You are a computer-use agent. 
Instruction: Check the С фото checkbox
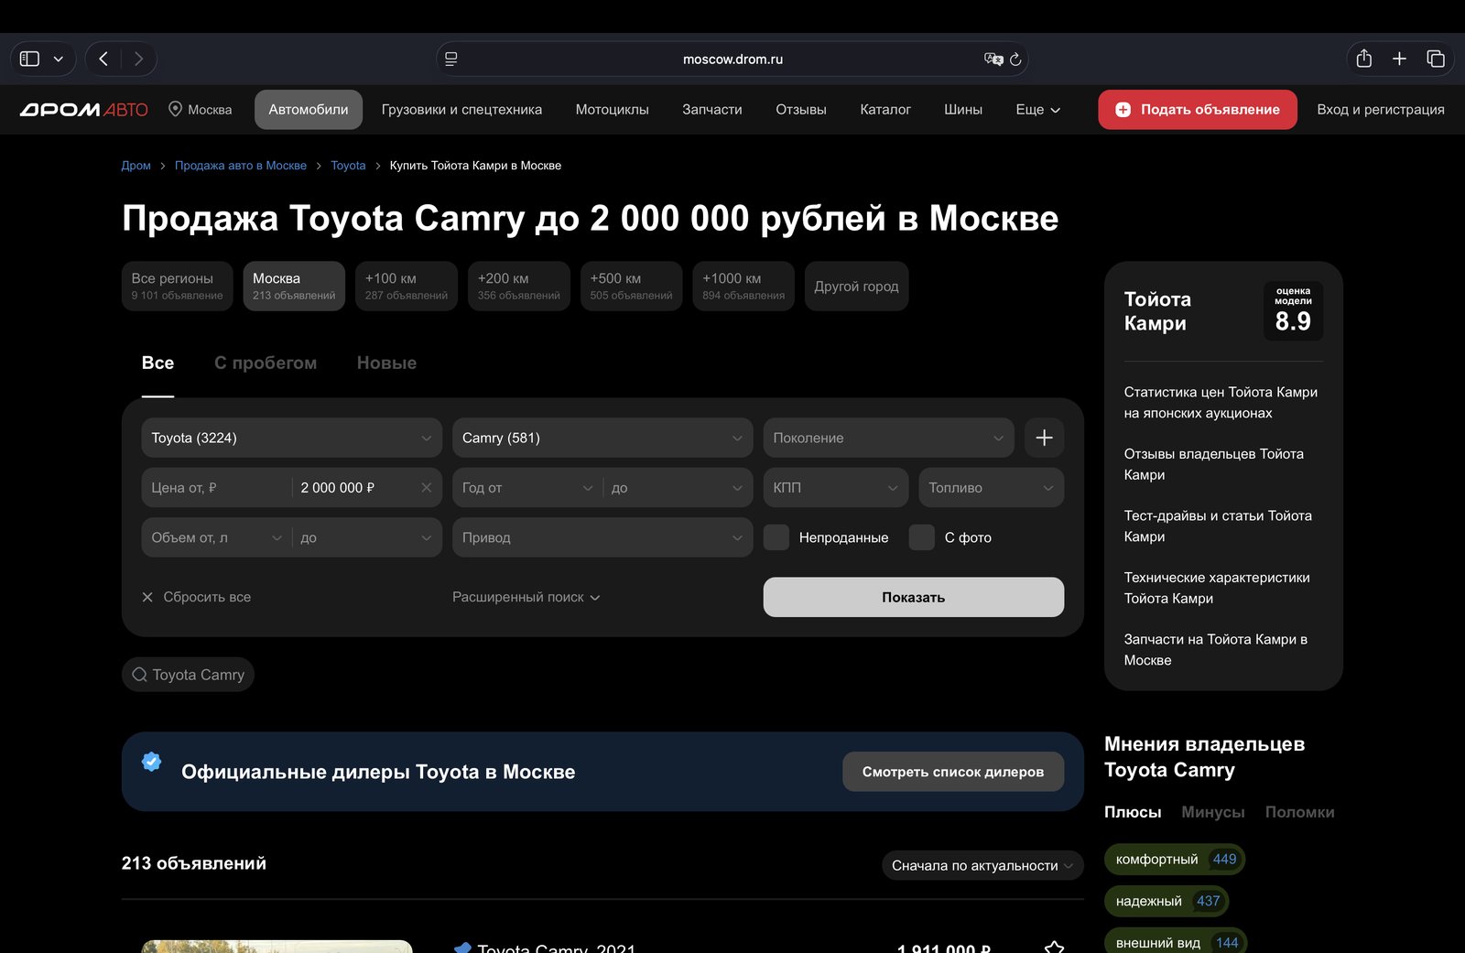pos(922,537)
